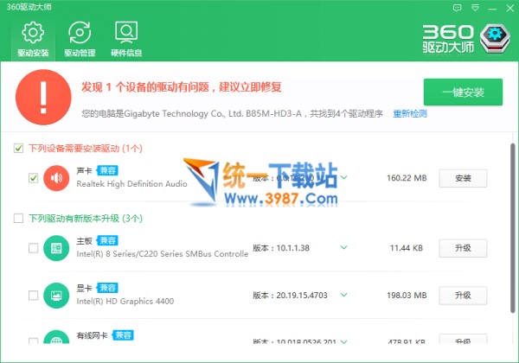Toggle the 下列设备需要安装驱动 group checkbox
This screenshot has height=363, width=519.
click(x=19, y=149)
